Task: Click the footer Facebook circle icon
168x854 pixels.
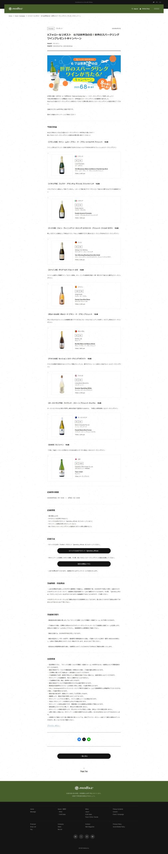Action: pos(76,836)
